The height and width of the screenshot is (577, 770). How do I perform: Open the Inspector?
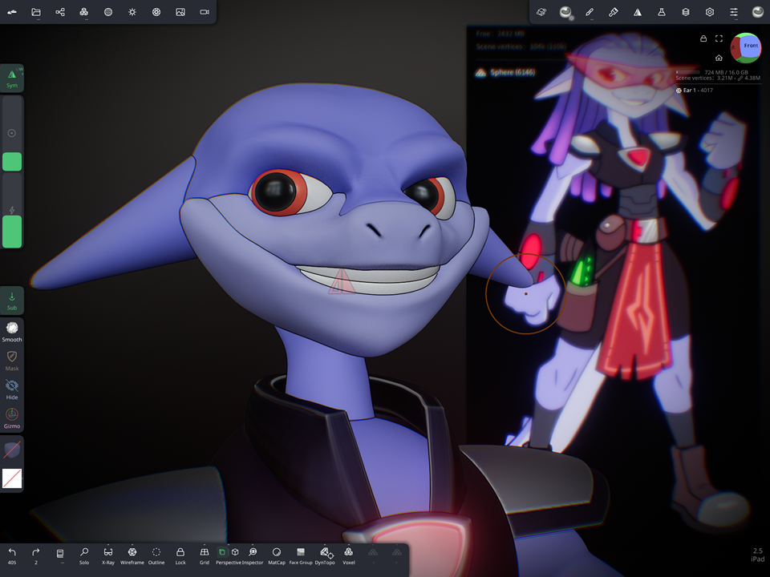(253, 556)
